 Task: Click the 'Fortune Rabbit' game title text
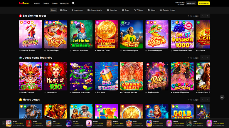[x=28, y=50]
